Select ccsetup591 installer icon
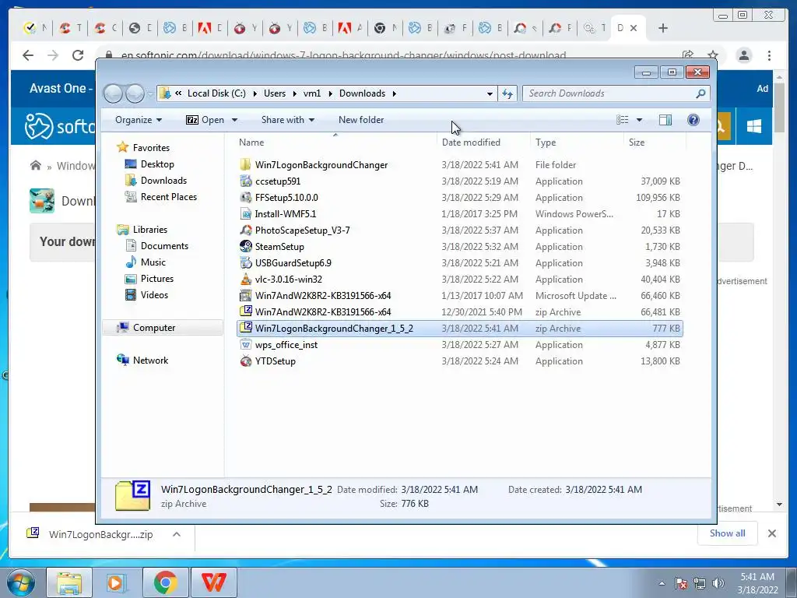The width and height of the screenshot is (797, 598). tap(245, 181)
